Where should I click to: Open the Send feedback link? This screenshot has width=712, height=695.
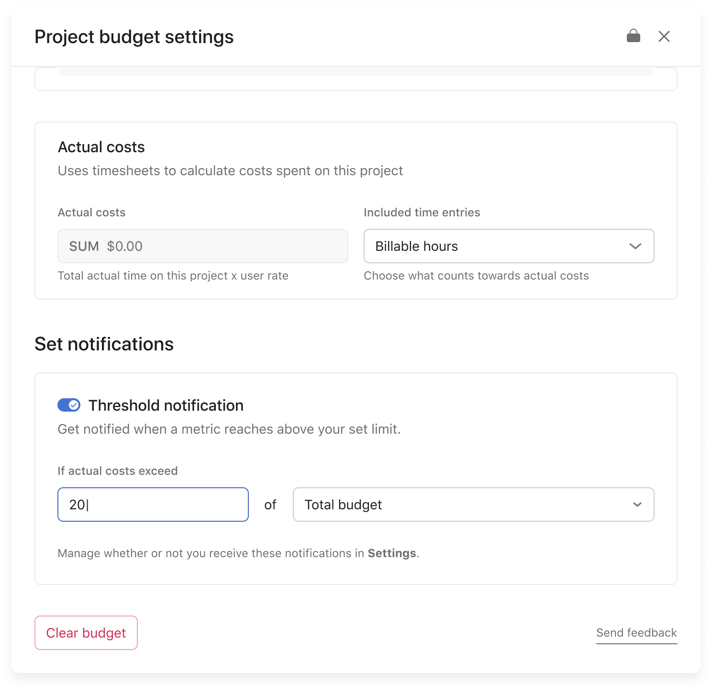coord(636,633)
